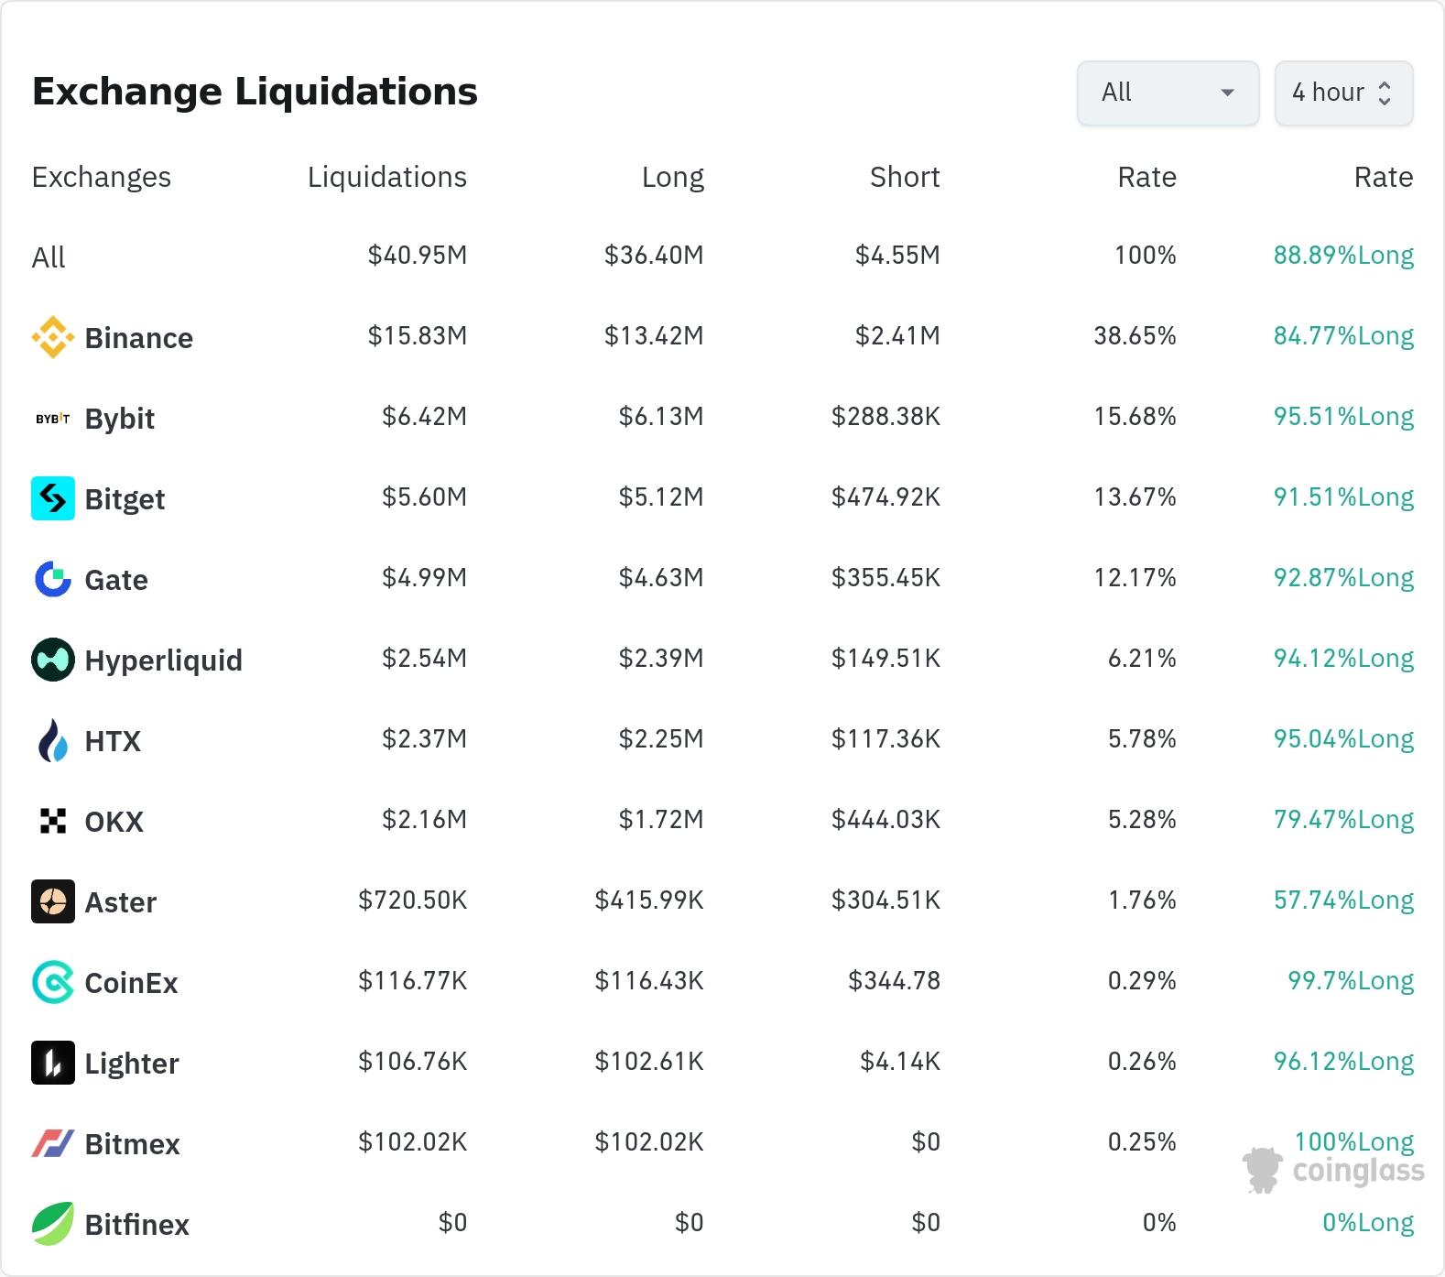1445x1277 pixels.
Task: Sort by Long column header
Action: coord(672,177)
